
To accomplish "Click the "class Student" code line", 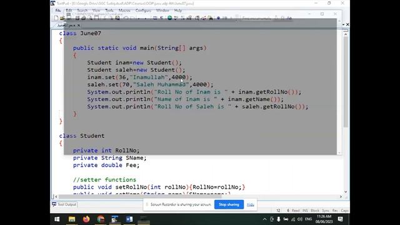I will [82, 136].
